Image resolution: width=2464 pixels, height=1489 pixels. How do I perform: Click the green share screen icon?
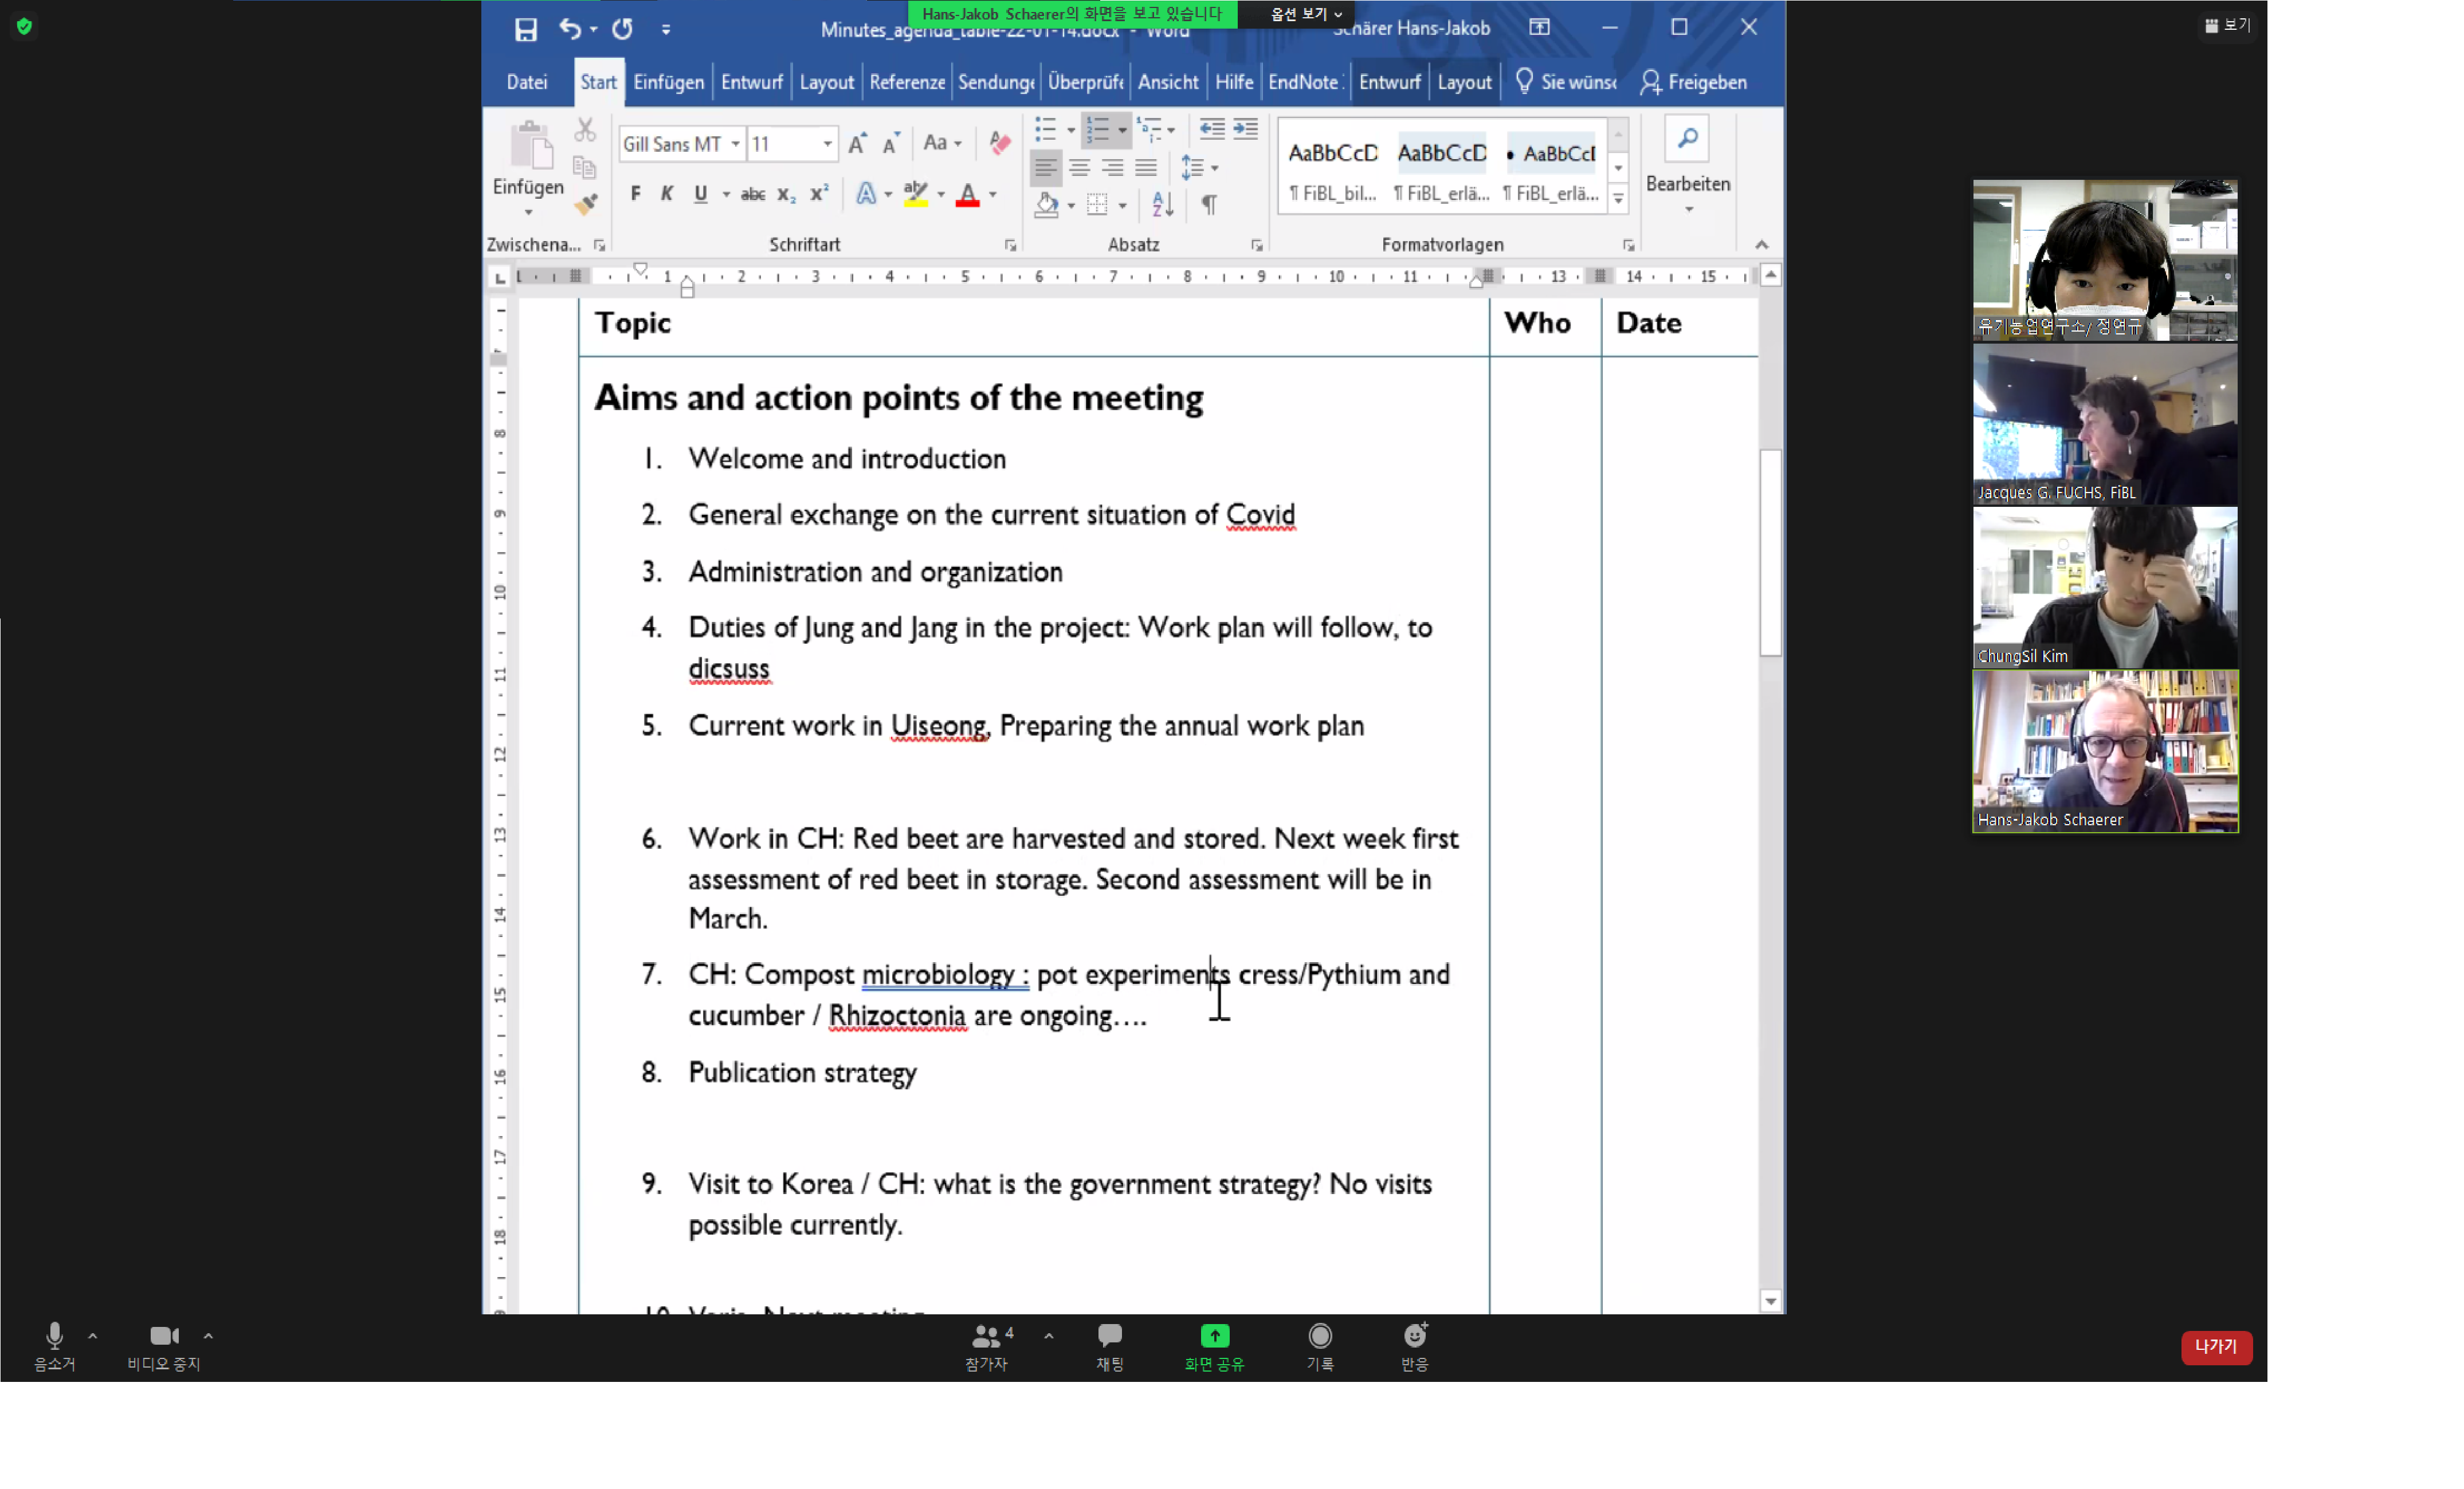tap(1214, 1336)
